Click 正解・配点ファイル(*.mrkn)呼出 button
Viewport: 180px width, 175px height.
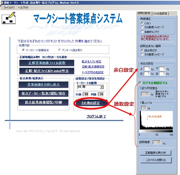coord(47,71)
